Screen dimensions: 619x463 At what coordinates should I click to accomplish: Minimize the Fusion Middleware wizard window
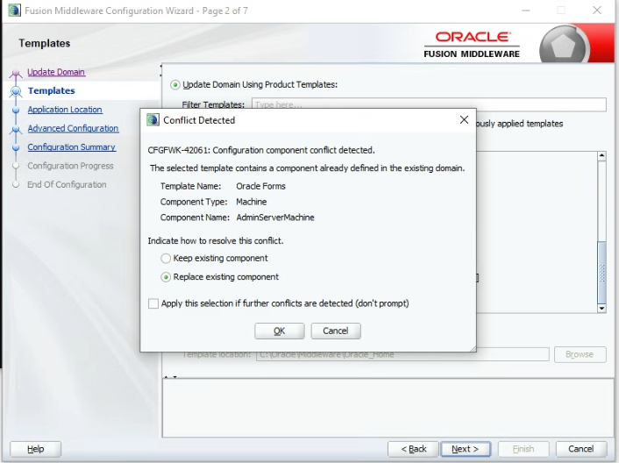(x=526, y=11)
